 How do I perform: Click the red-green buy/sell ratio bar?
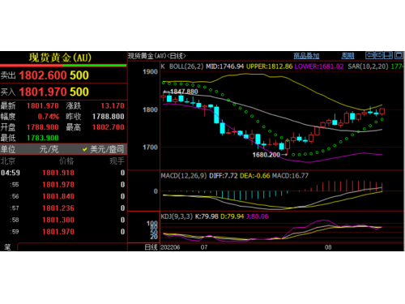(63, 66)
